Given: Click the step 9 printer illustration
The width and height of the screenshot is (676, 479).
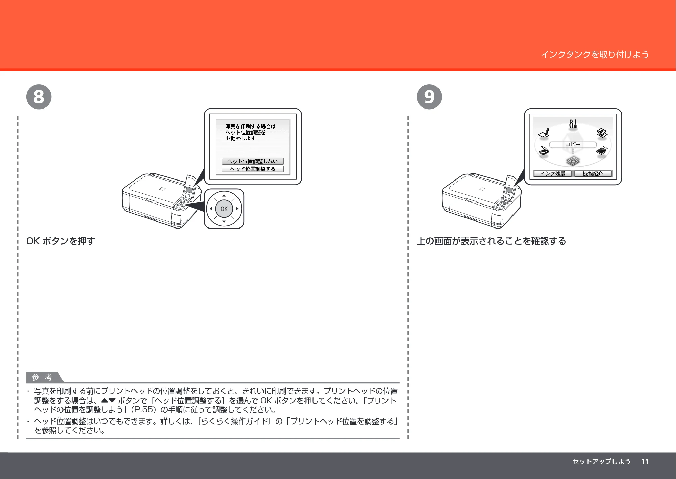Looking at the screenshot, I should pyautogui.click(x=482, y=201).
